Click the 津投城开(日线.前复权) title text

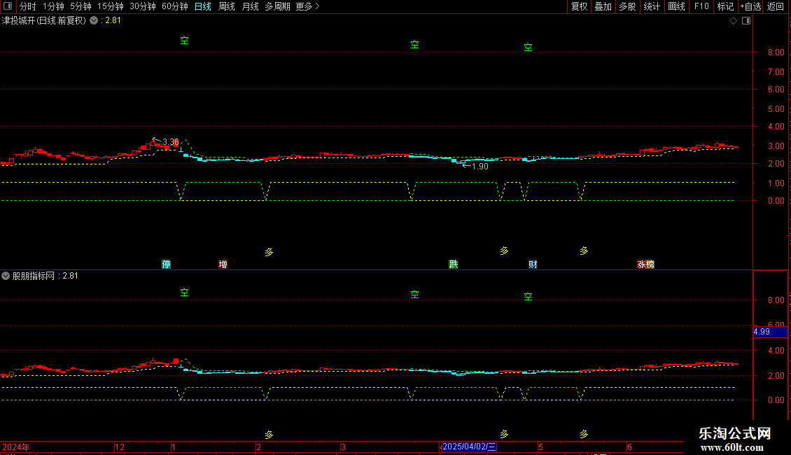[44, 21]
